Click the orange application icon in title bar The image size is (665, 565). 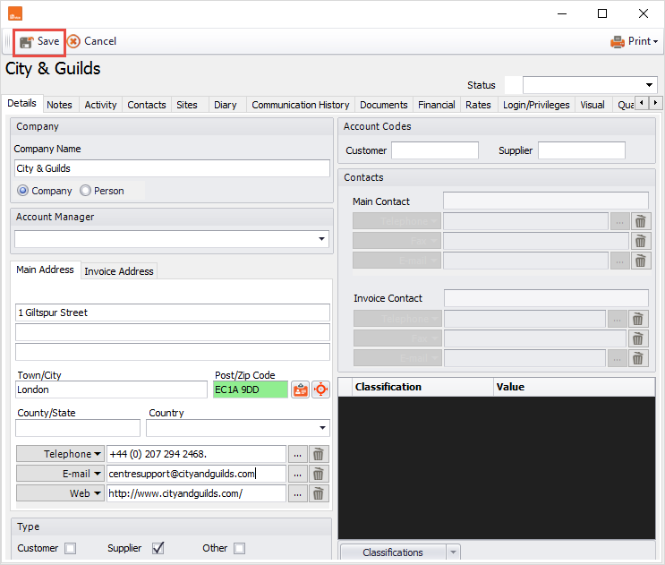[x=15, y=13]
